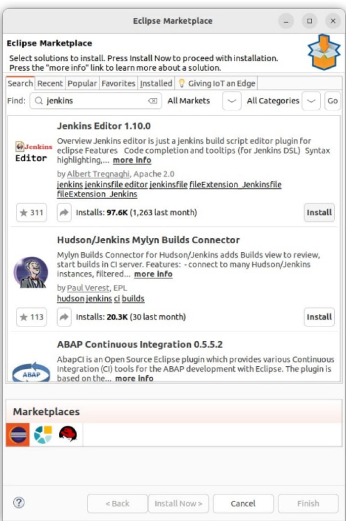Star the Hudson/Jenkins Mylyn Builds Connector (113)
Image resolution: width=346 pixels, height=521 pixels.
32,317
